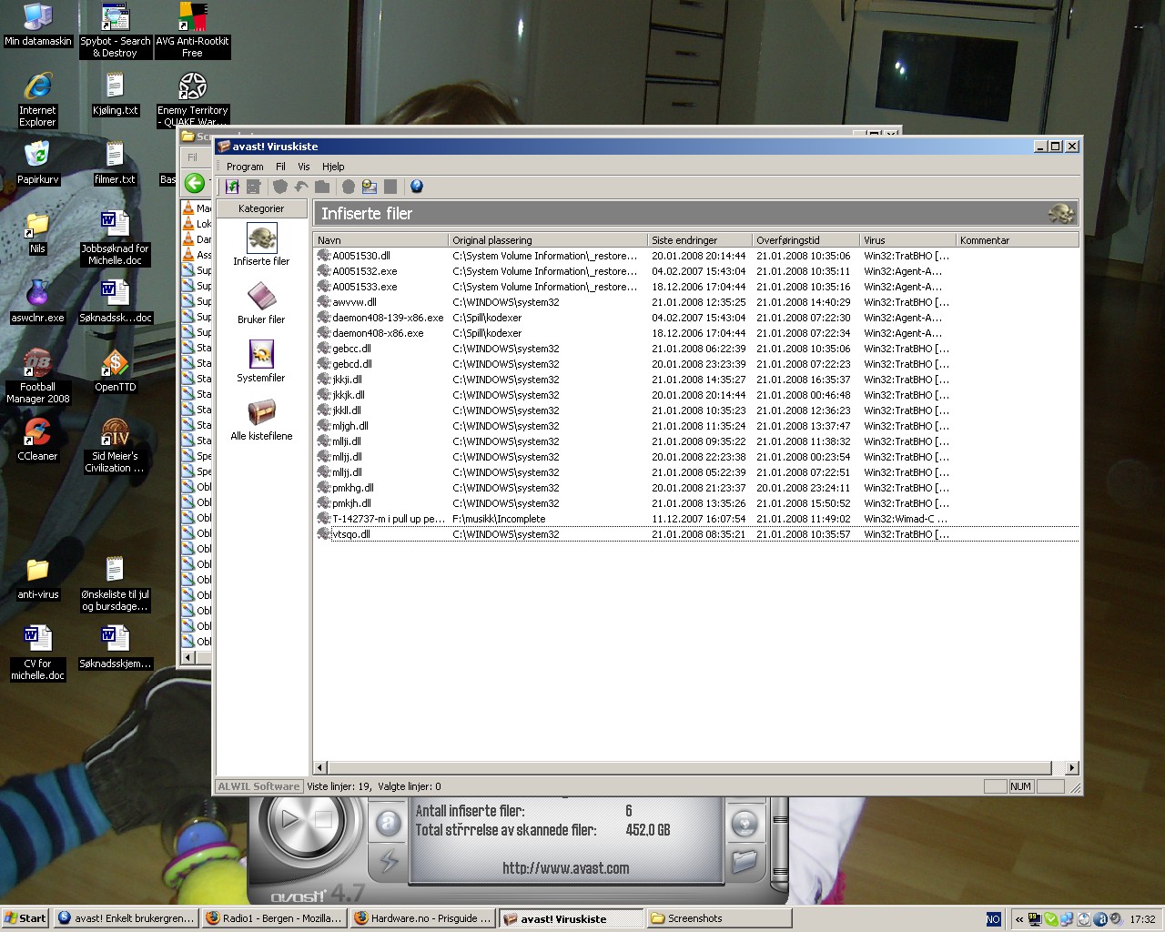Click the removable media disc icon on scanner
Image resolution: width=1165 pixels, height=932 pixels.
click(745, 824)
